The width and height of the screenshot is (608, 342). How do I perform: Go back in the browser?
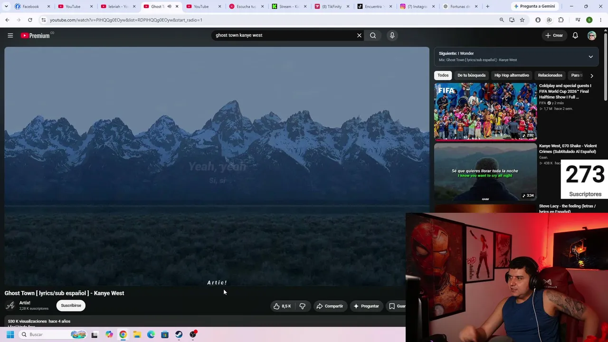coord(7,20)
